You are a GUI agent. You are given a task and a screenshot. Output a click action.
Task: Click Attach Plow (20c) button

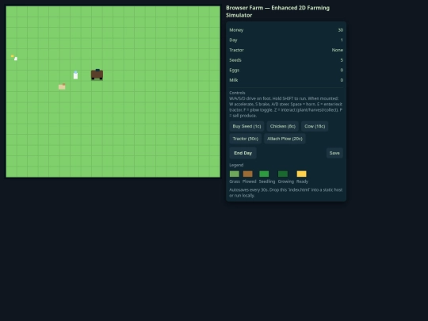(285, 139)
